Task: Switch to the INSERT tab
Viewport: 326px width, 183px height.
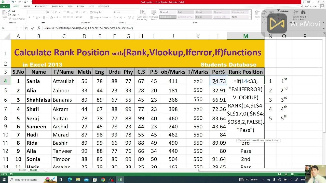Action: (27, 6)
